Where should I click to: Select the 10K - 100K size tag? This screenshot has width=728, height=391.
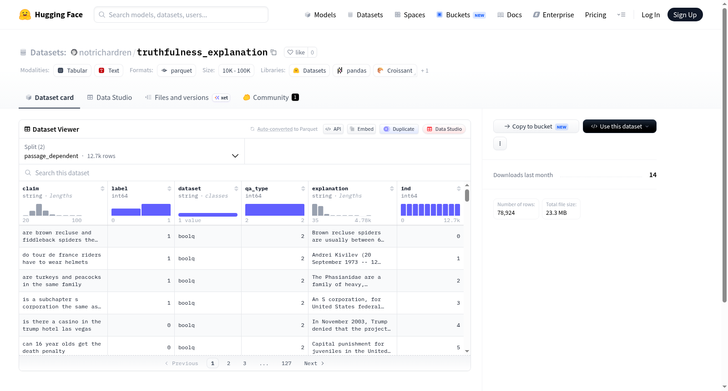click(x=236, y=70)
